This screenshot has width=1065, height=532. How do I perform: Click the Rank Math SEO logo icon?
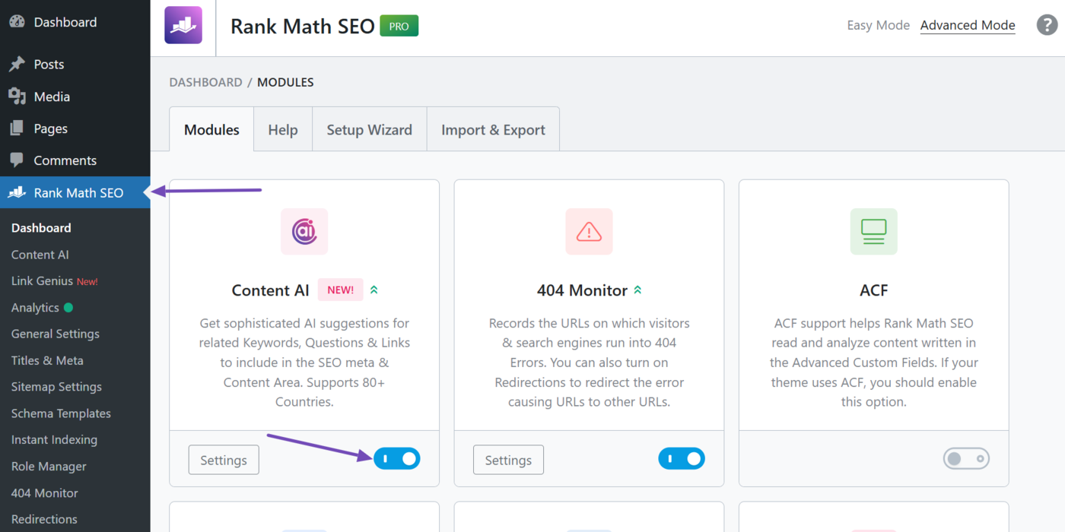tap(183, 25)
